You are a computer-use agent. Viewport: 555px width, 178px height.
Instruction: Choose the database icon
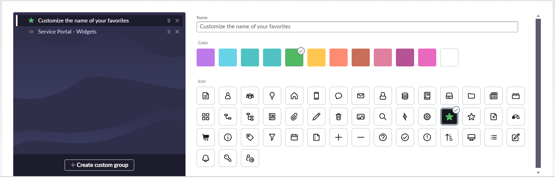click(405, 96)
